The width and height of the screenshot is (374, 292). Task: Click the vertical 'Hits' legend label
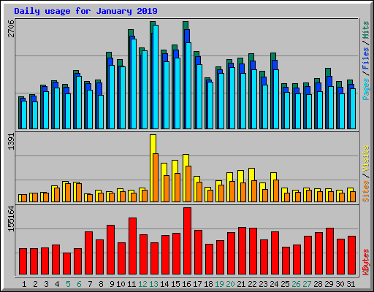tap(366, 30)
